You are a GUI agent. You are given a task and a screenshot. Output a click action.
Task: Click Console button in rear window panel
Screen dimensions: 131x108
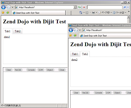(31, 70)
